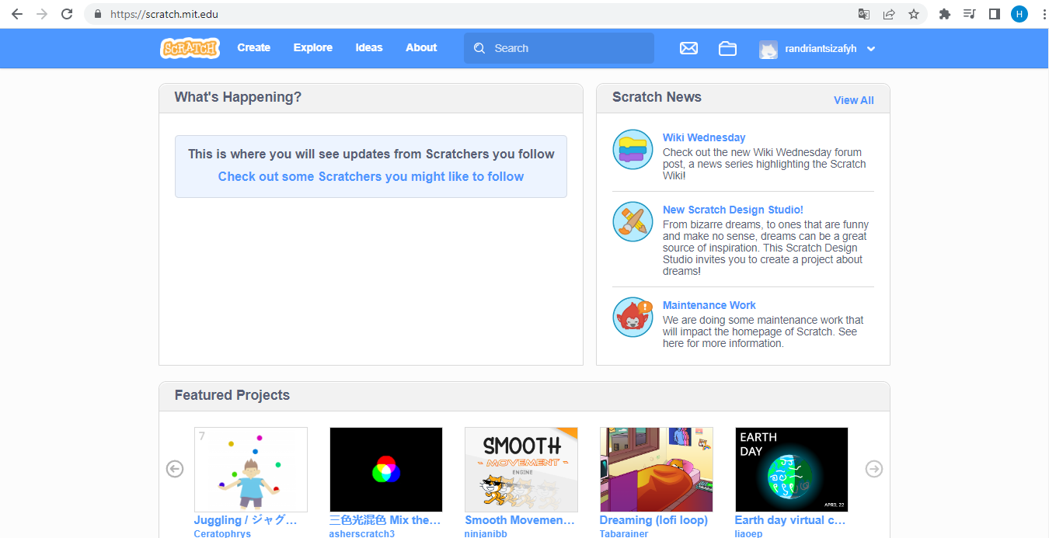This screenshot has width=1049, height=538.
Task: Click the randriantsizafyh username in the navigation bar
Action: pos(821,49)
